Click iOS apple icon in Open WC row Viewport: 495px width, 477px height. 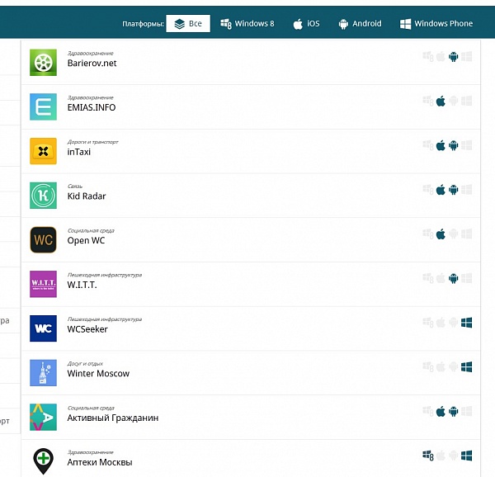pyautogui.click(x=441, y=234)
